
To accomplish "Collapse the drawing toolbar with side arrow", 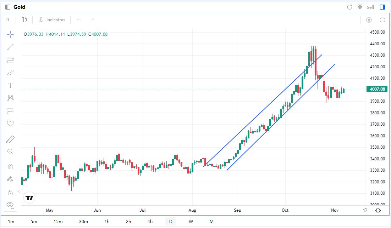I will (x=19, y=191).
